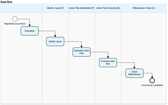Click the Action Plan Execution [D] header
This screenshot has height=105, width=168.
pos(108,8)
